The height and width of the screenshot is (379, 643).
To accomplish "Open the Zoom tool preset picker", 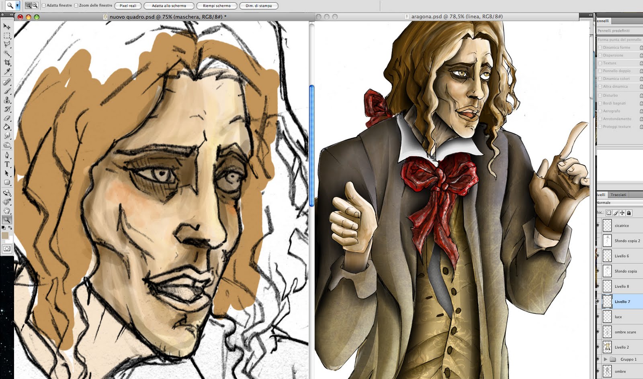I will pyautogui.click(x=17, y=6).
